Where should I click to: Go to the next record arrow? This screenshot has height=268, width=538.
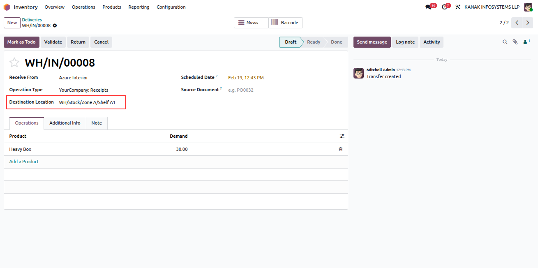(528, 23)
